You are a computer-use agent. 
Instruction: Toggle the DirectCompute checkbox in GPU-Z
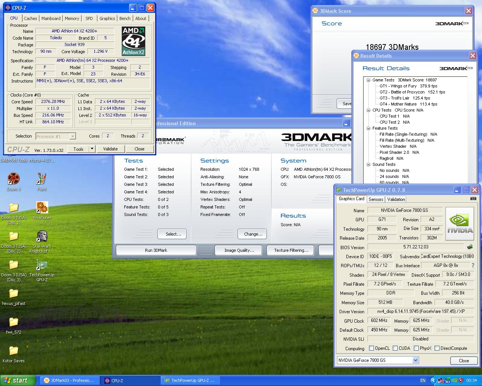pyautogui.click(x=437, y=348)
